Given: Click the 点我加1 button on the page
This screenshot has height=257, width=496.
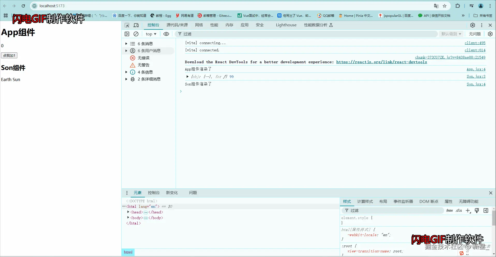Looking at the screenshot, I should (x=9, y=55).
